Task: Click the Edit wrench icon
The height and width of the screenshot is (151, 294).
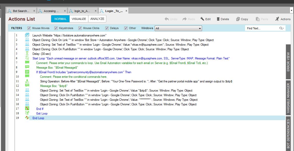Action: (x=202, y=19)
